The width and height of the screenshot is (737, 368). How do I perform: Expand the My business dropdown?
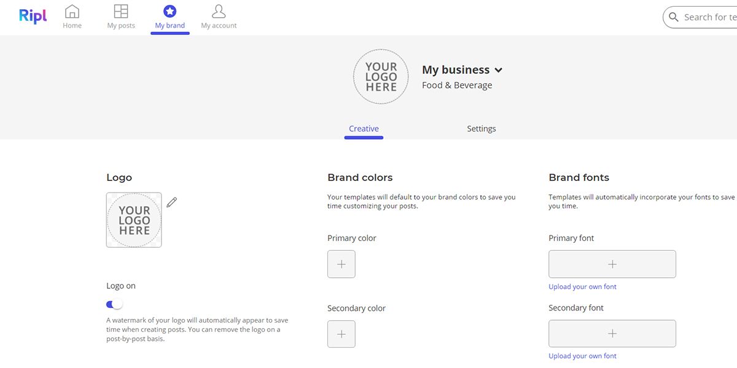[498, 70]
